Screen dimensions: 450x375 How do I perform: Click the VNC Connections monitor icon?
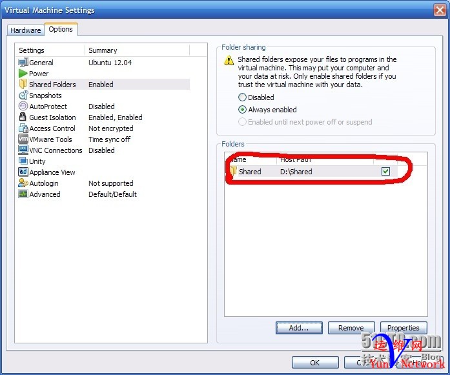23,150
